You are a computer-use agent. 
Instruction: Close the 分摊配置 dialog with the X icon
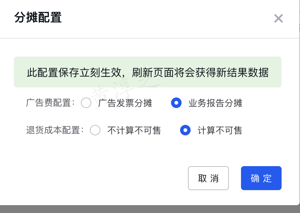point(278,18)
